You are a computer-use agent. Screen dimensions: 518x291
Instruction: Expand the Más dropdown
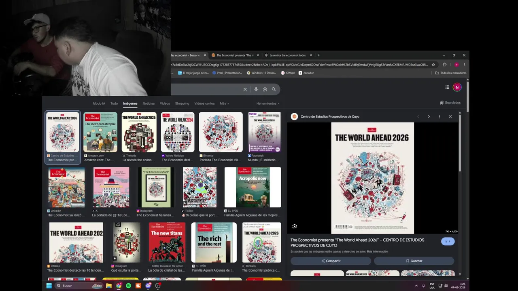tap(224, 103)
